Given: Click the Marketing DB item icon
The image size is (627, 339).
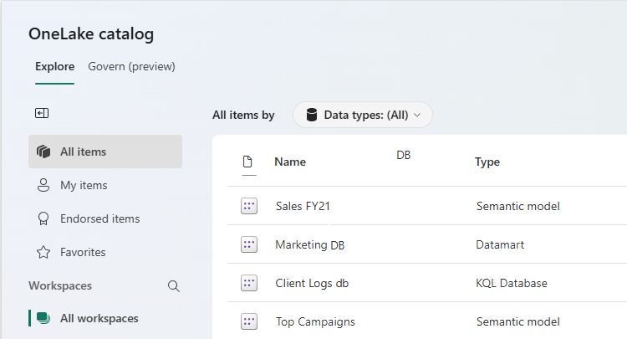Looking at the screenshot, I should click(249, 244).
